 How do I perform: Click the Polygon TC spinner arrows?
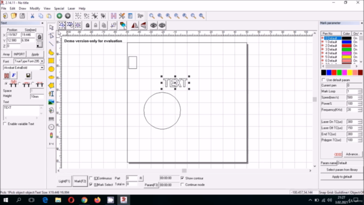pyautogui.click(x=360, y=140)
